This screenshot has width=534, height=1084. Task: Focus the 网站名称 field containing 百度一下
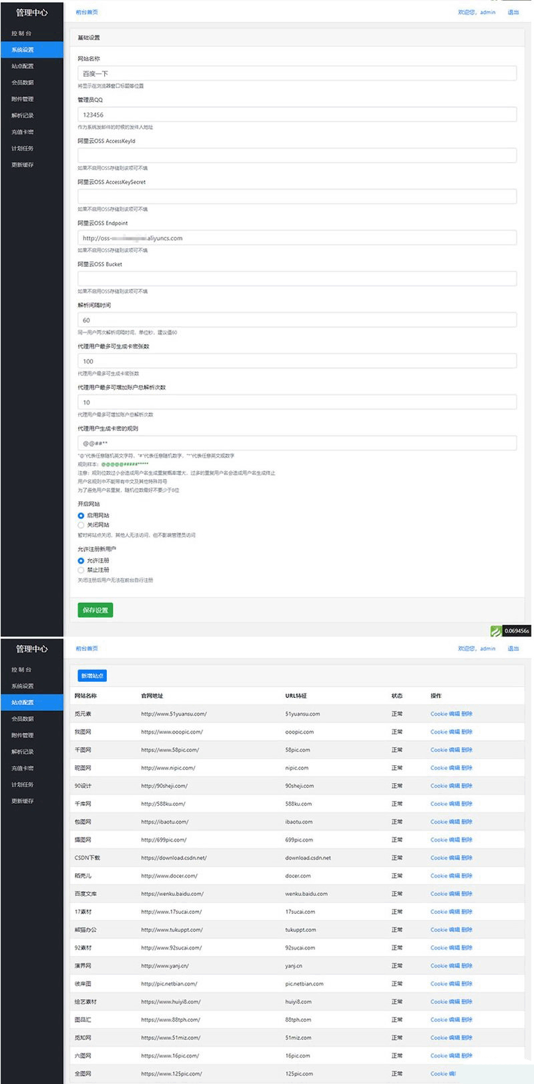tap(297, 73)
